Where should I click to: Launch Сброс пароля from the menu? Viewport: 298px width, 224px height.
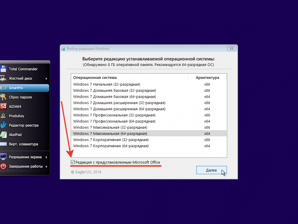pyautogui.click(x=24, y=97)
